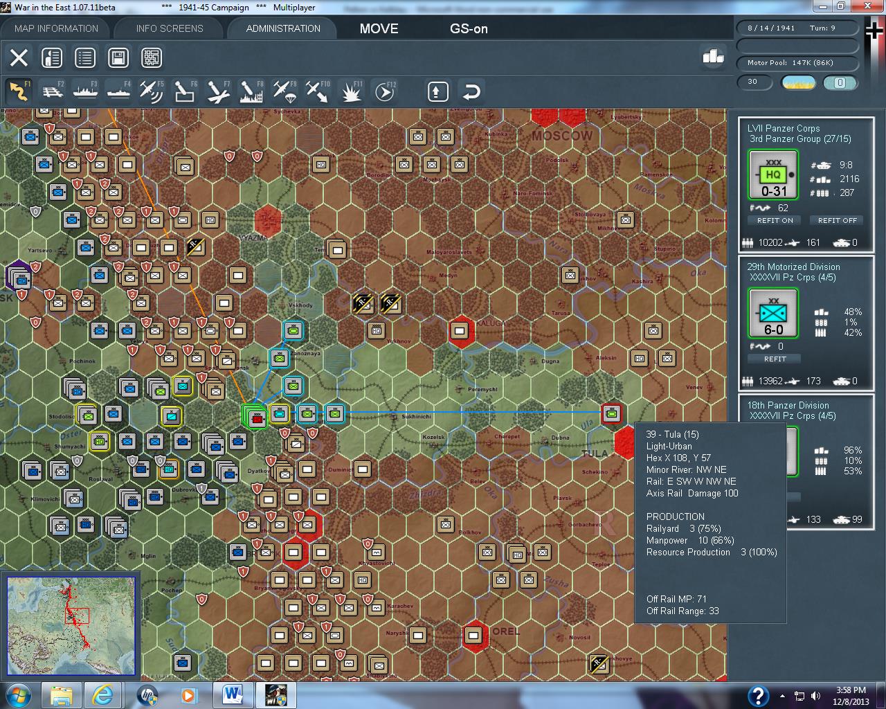
Task: Select the F5 Air Recon mode icon
Action: [152, 91]
